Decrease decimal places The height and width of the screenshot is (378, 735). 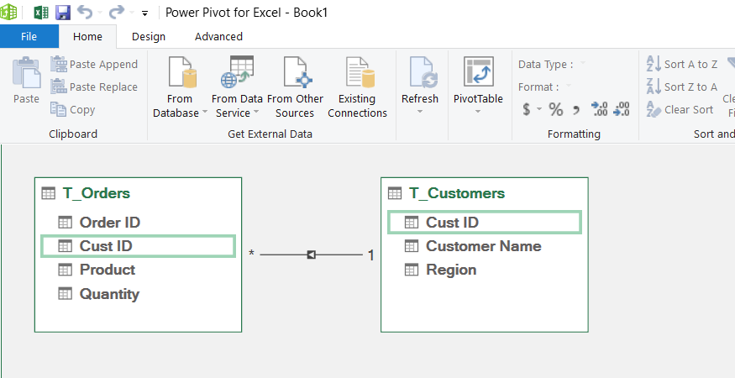click(x=622, y=109)
